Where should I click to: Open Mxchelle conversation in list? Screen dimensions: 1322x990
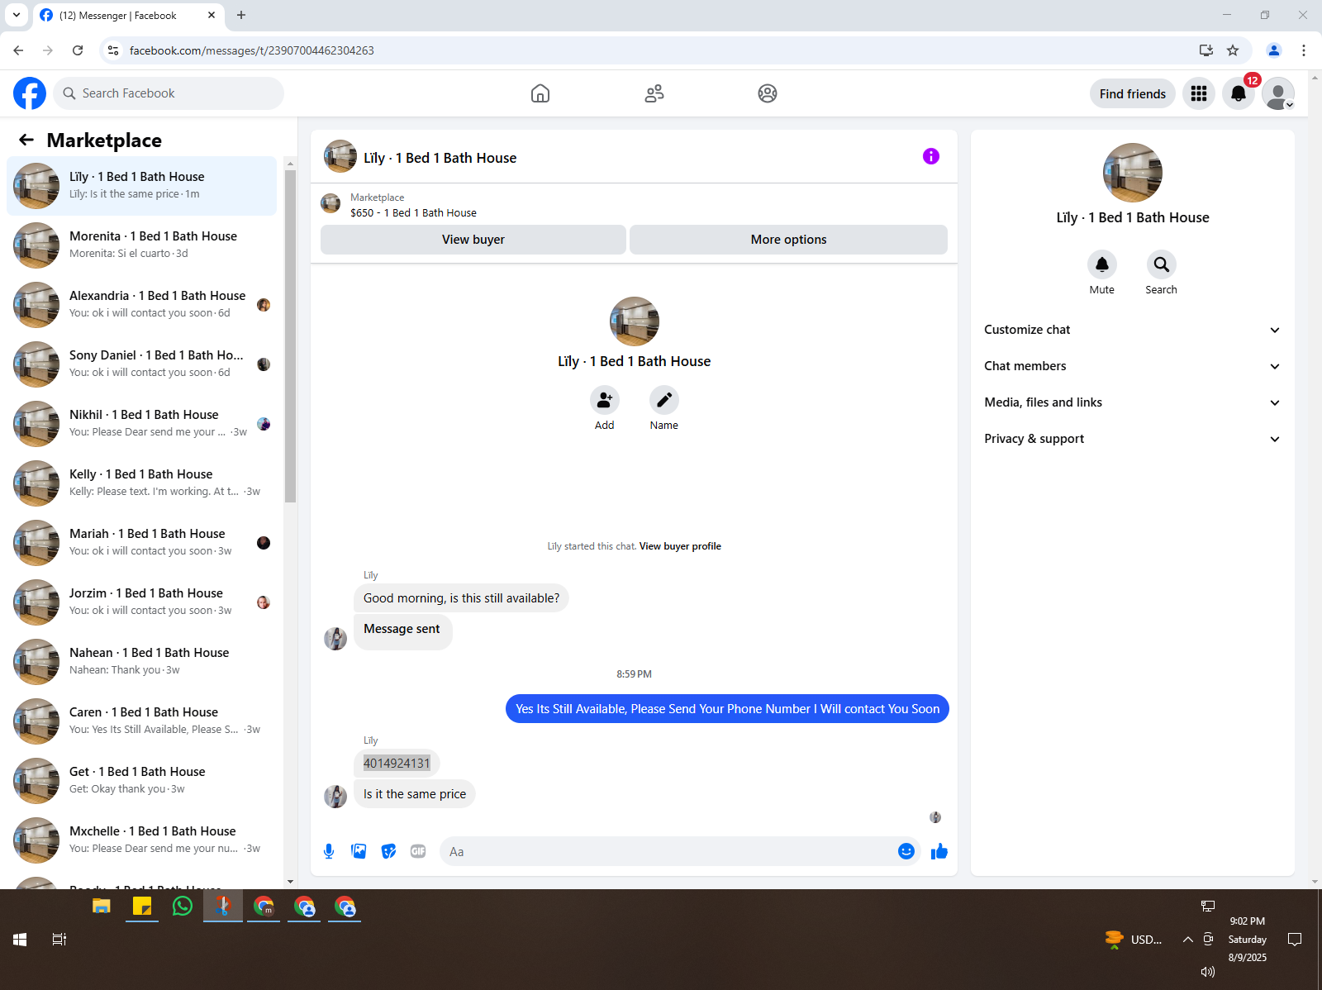(142, 840)
